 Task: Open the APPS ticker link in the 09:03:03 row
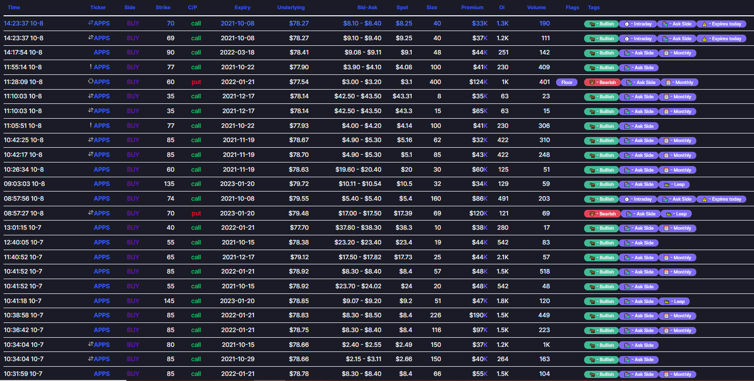click(x=102, y=184)
